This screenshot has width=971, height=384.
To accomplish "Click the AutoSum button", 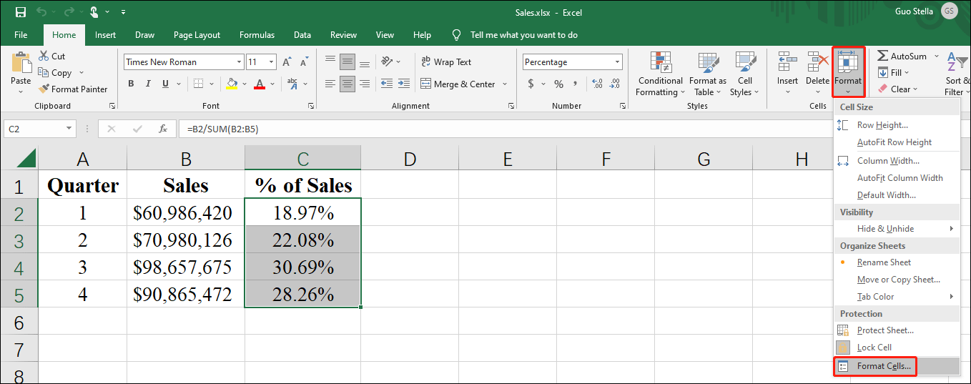I will click(902, 56).
